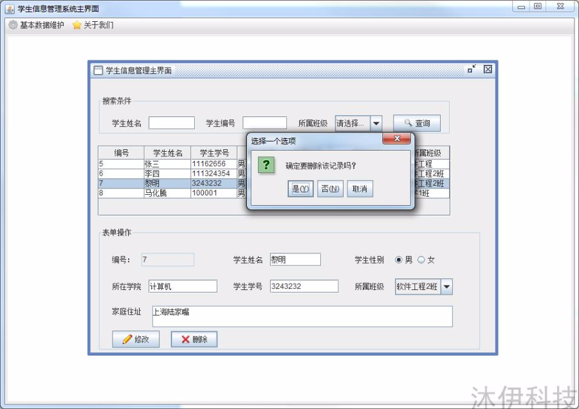
Task: Click the magnifier icon on the 查询 button
Action: pos(407,123)
